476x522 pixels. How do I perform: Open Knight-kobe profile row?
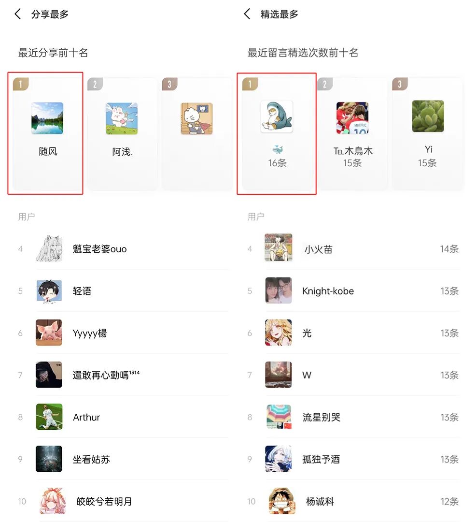point(353,291)
